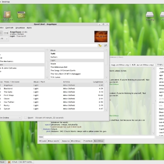Sort by the Titolo / Versione column header
This screenshot has width=164, height=164.
[x=18, y=82]
